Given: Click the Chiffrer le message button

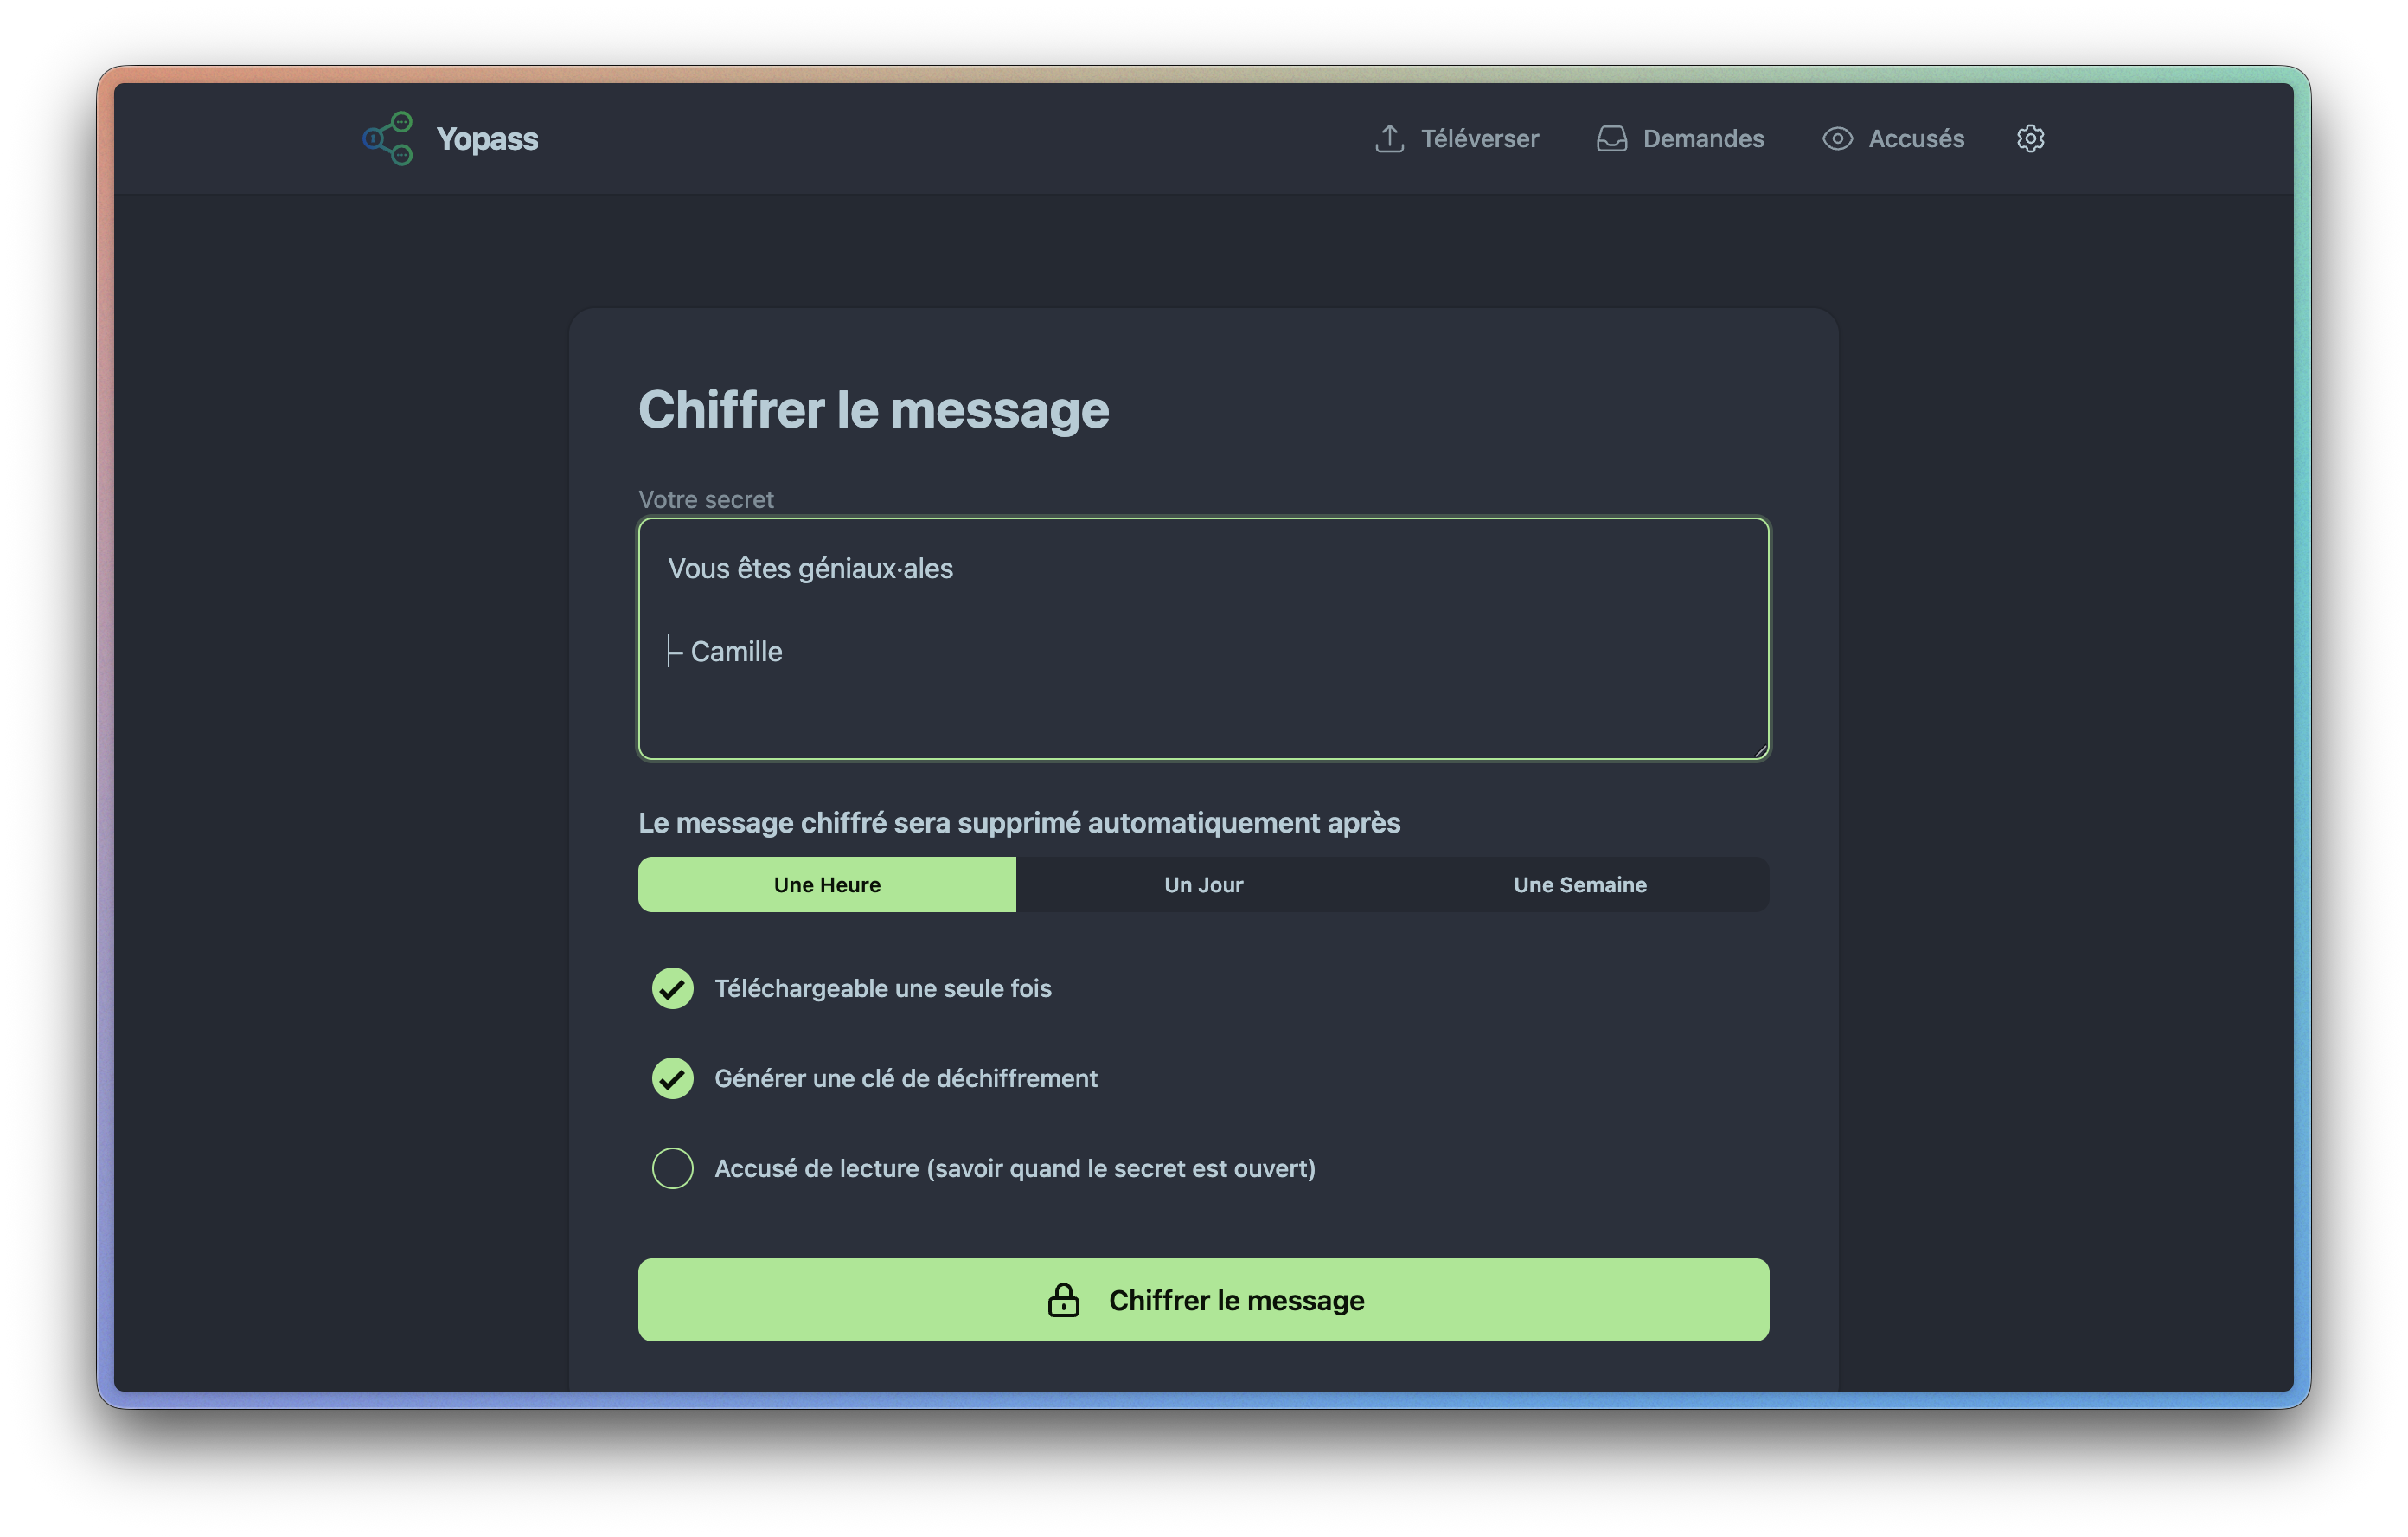Looking at the screenshot, I should click(x=1204, y=1300).
